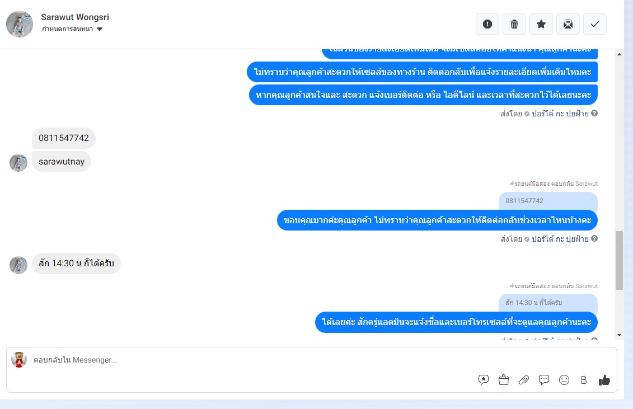
Task: Attach a file using paperclip icon
Action: 524,379
